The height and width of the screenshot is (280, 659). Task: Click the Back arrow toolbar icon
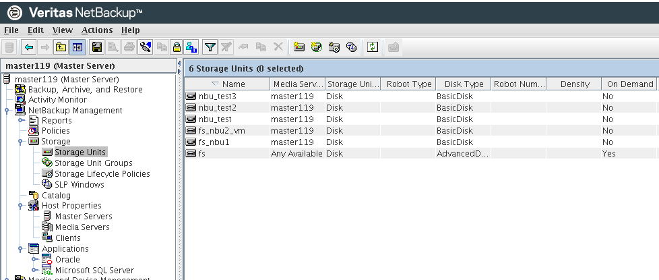[28, 47]
